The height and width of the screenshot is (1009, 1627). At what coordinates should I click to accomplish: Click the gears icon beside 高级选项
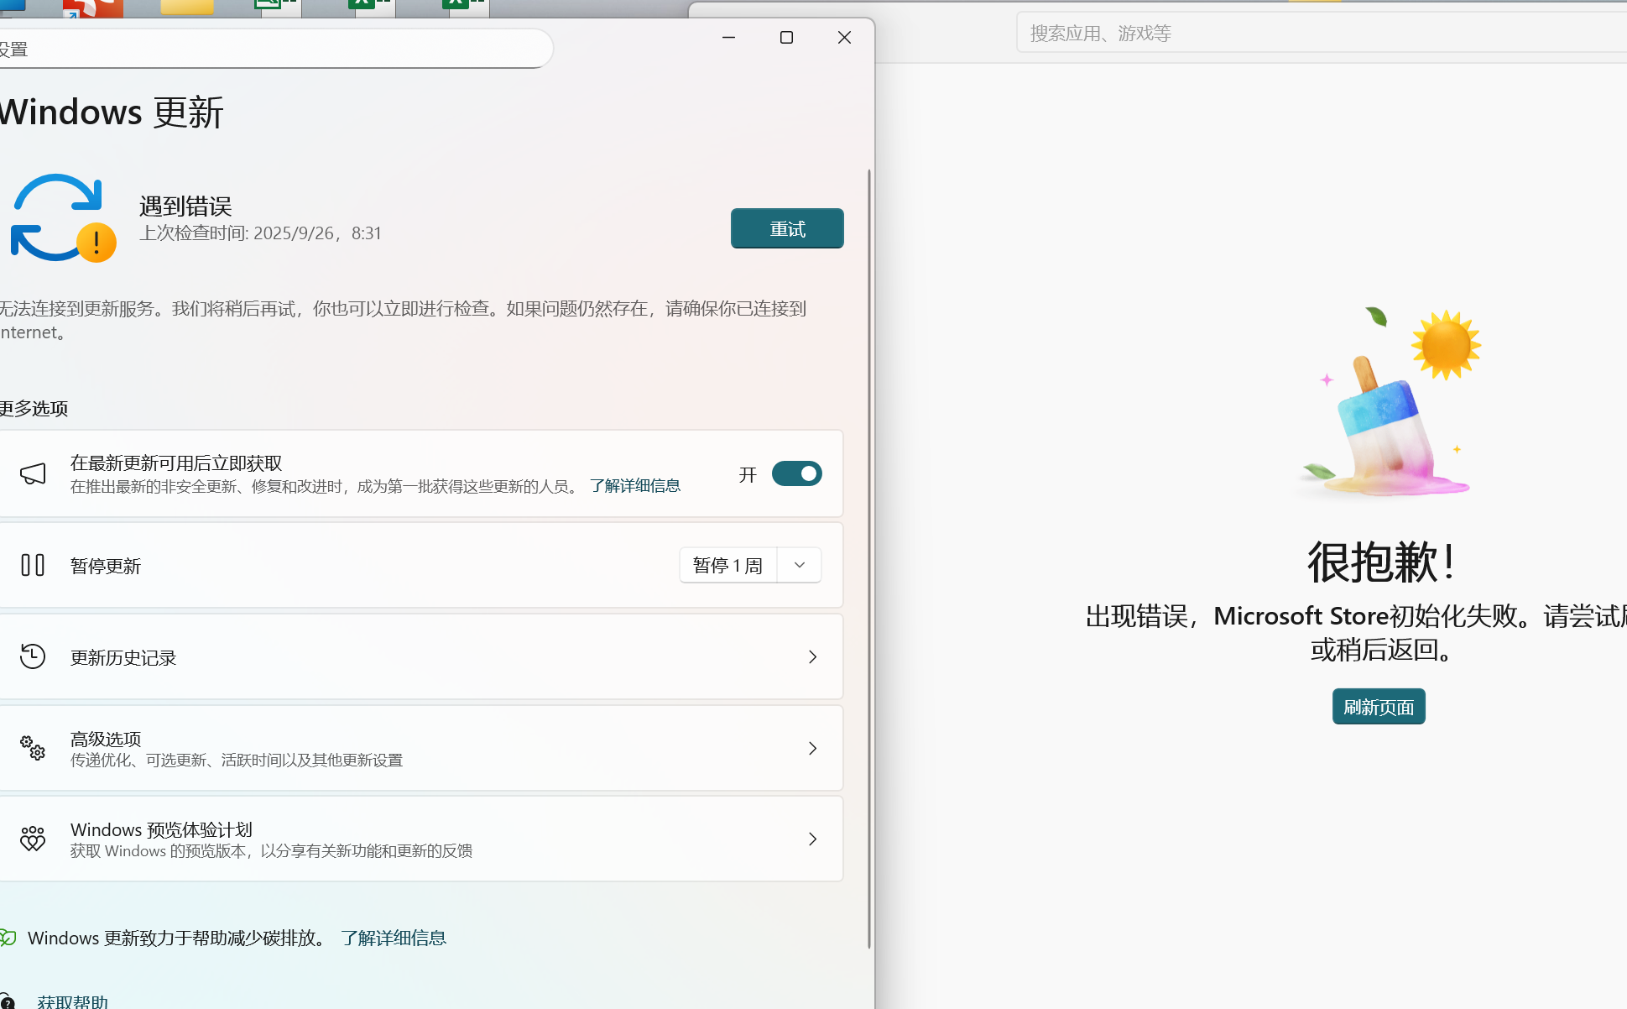click(x=33, y=748)
